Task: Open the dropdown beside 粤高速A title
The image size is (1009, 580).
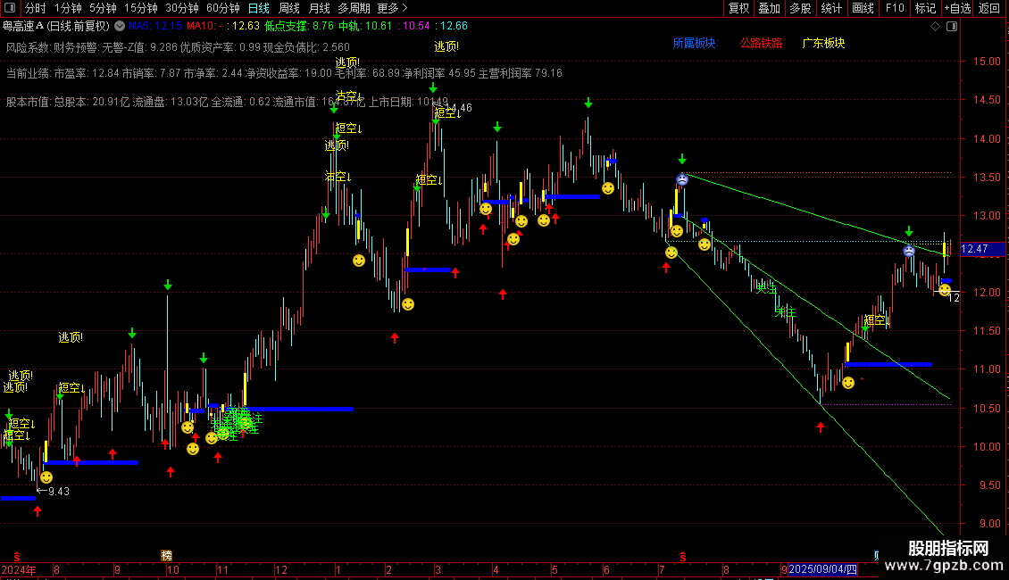Action: 120,27
